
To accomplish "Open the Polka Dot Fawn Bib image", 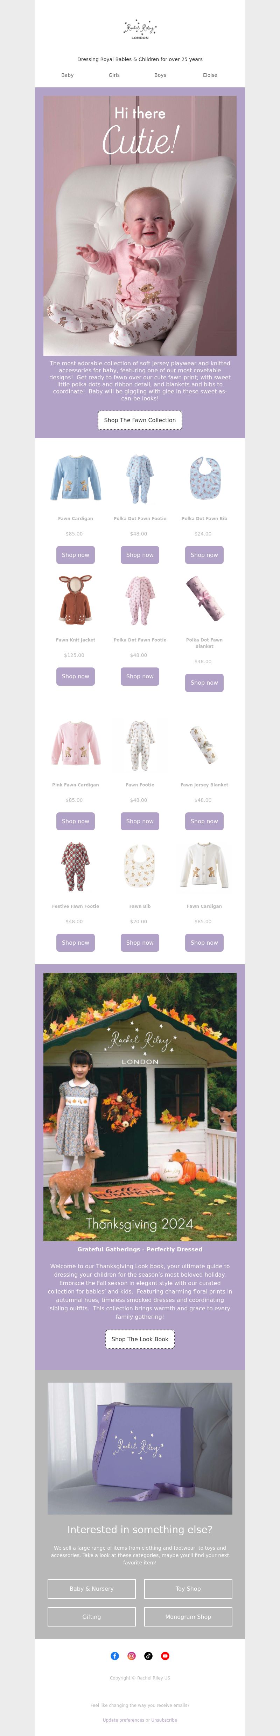I will coord(204,478).
